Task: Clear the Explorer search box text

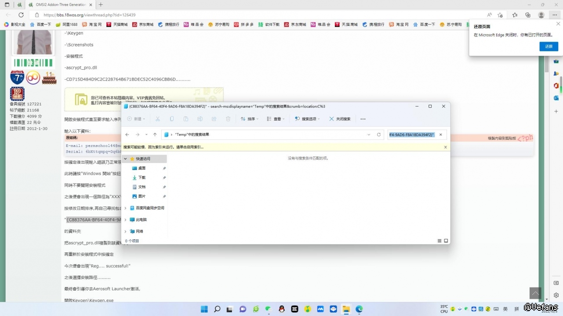Action: pos(441,135)
